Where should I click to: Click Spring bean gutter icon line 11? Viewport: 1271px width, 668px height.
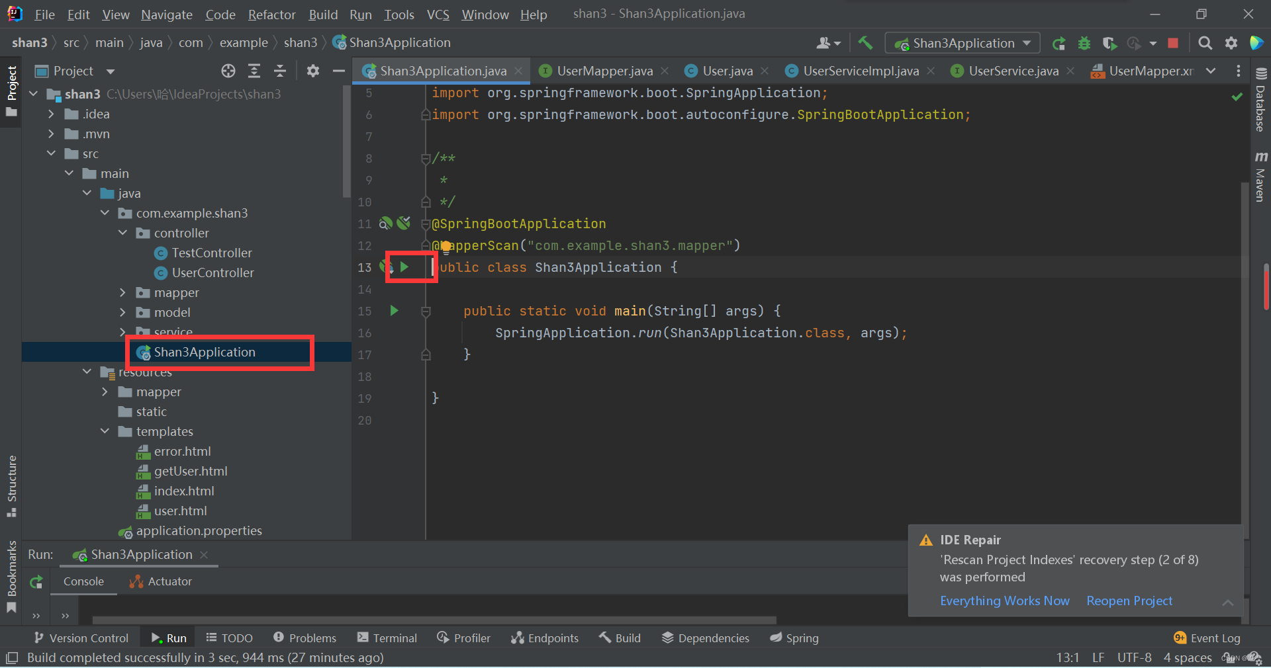[386, 224]
